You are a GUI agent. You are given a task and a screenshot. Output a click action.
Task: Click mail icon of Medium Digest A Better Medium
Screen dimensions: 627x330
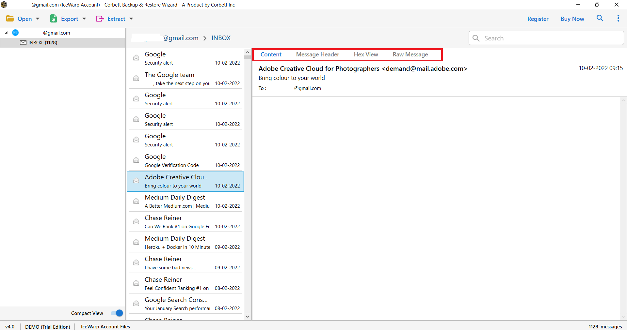tap(136, 201)
